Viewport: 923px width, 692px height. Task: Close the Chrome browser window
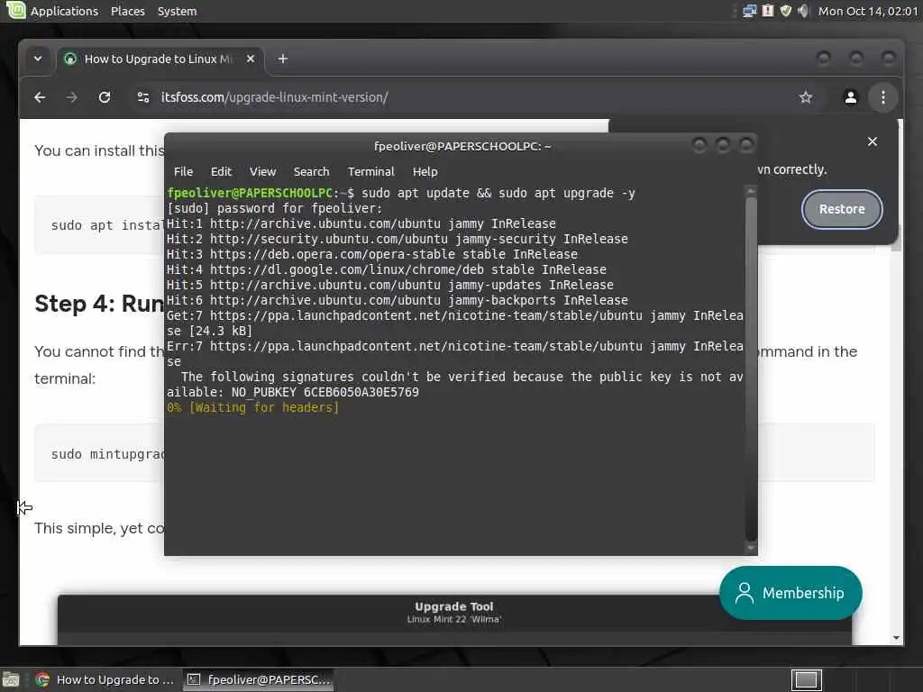tap(888, 59)
